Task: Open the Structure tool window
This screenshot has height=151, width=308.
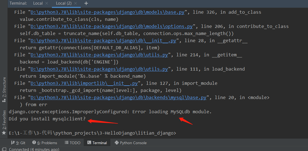Action: [x=4, y=87]
